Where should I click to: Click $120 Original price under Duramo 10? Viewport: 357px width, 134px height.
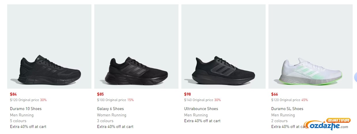point(25,100)
